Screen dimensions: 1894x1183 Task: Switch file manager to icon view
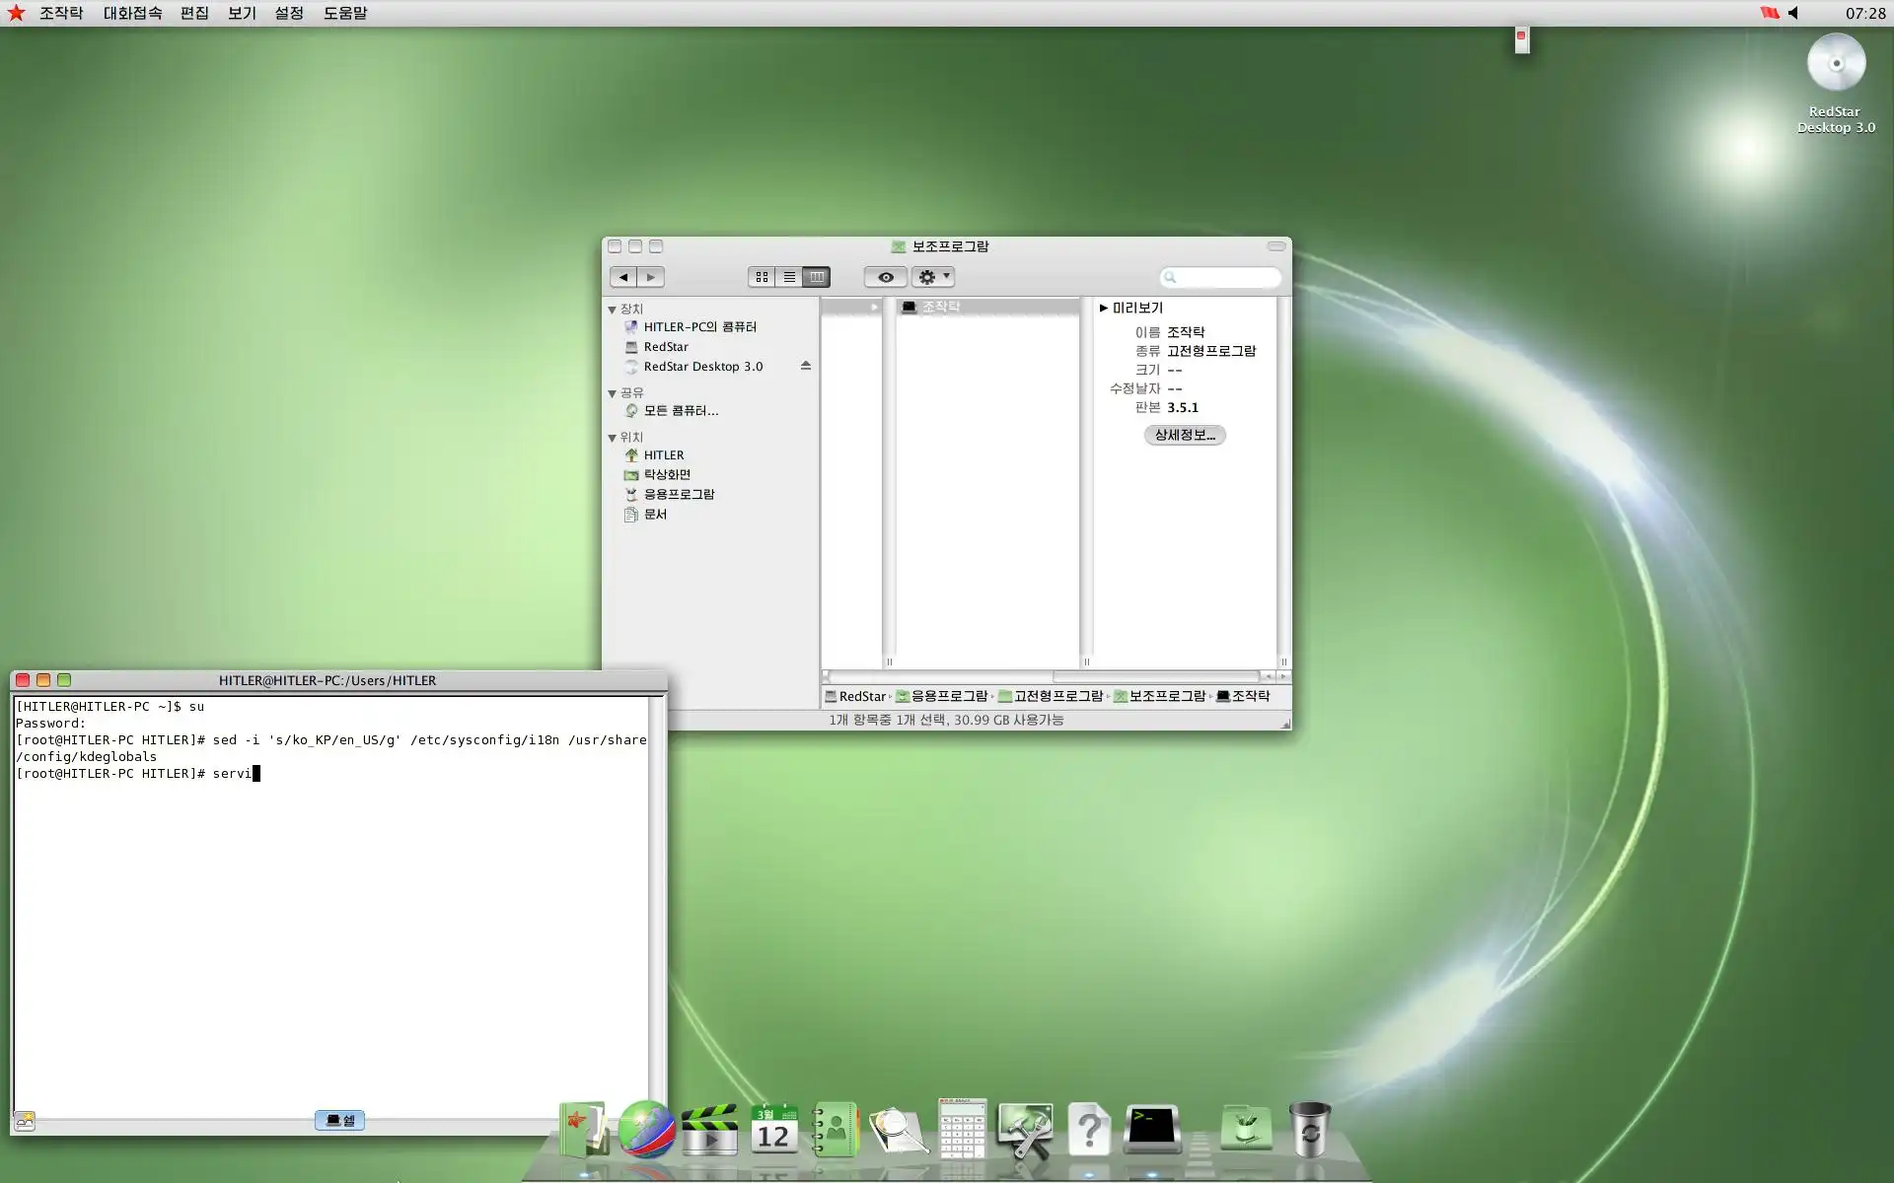[762, 277]
